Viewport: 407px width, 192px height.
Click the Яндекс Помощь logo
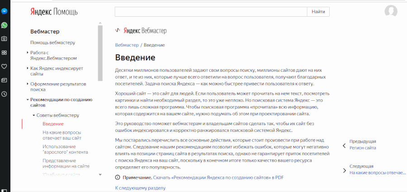coord(54,12)
